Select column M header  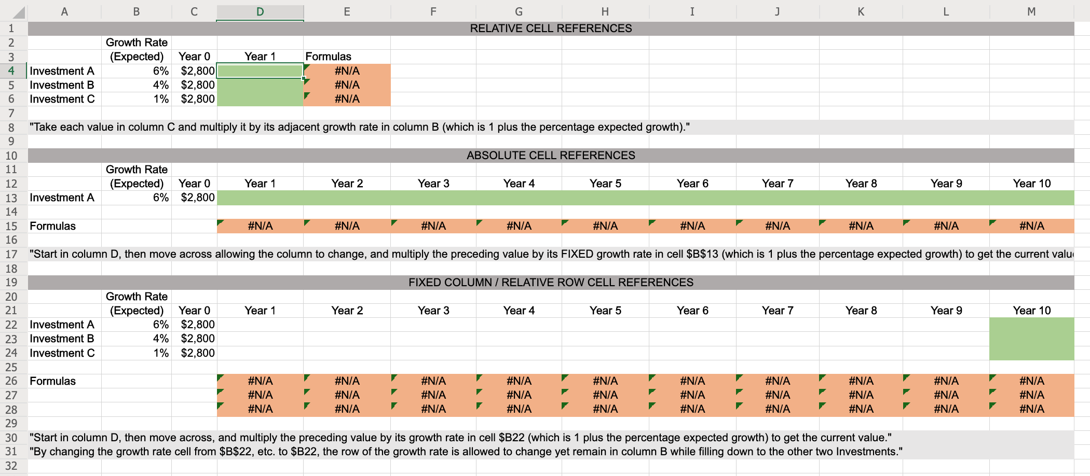tap(1031, 12)
